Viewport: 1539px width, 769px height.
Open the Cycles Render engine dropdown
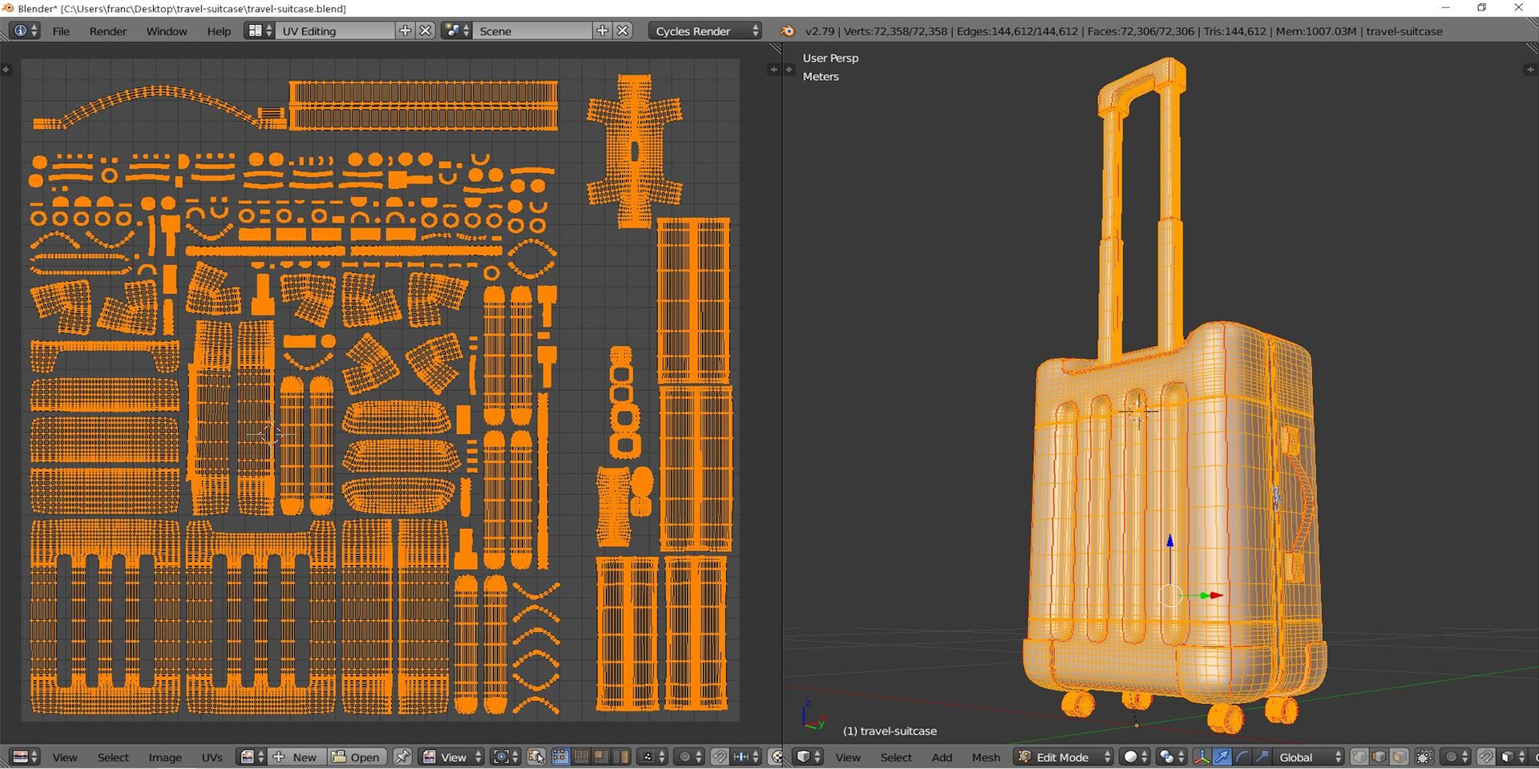point(705,30)
